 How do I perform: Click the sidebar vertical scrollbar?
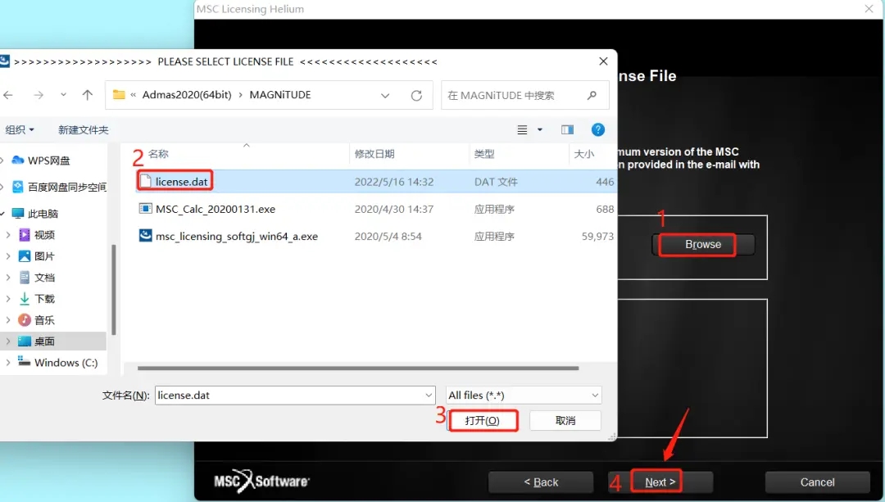[x=113, y=289]
